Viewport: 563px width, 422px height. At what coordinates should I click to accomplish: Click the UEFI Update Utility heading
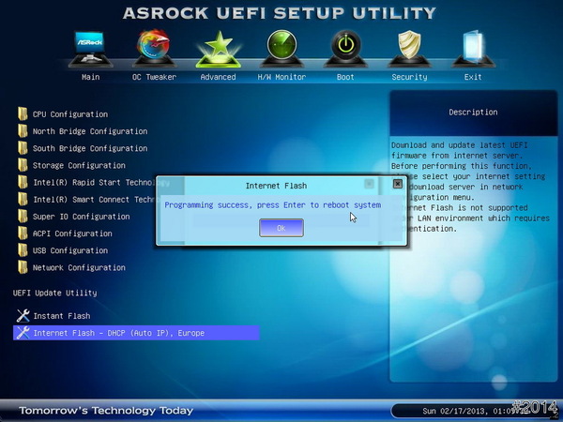[54, 293]
